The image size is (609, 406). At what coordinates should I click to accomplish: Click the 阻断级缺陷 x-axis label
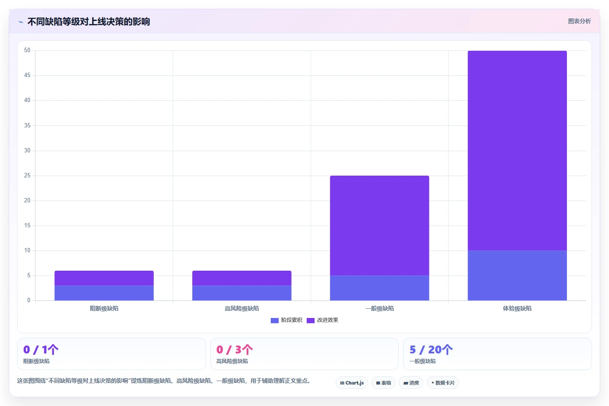pyautogui.click(x=104, y=309)
